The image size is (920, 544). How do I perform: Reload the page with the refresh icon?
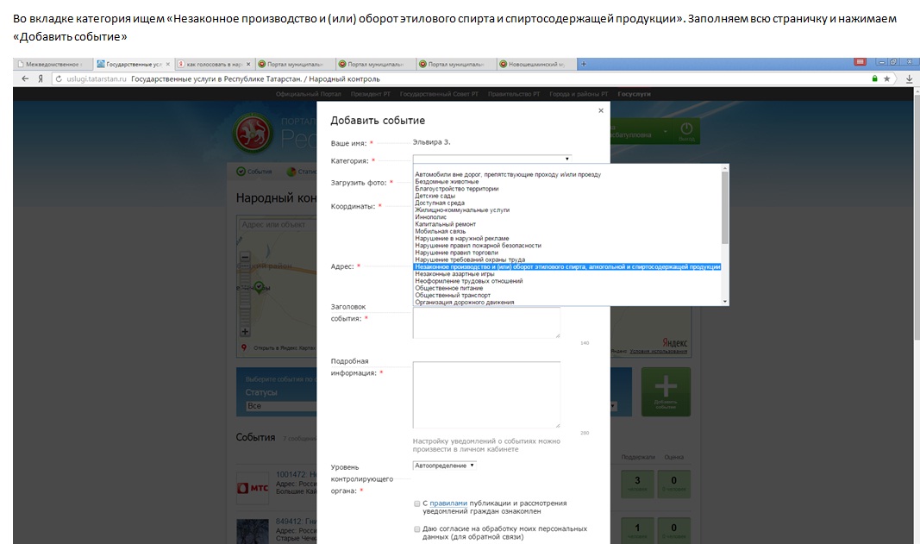click(59, 78)
